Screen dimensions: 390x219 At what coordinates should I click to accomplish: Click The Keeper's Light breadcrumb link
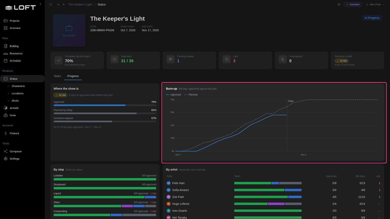coord(80,5)
